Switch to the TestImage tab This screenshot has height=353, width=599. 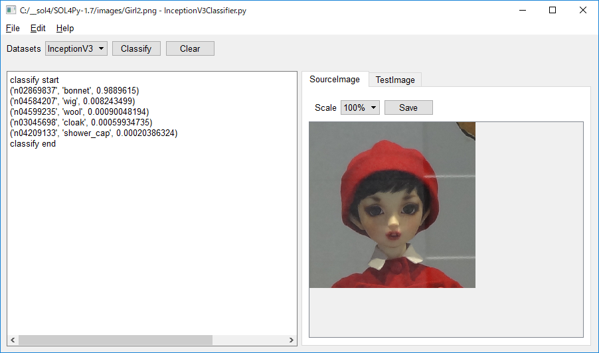(395, 80)
